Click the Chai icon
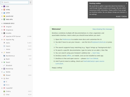This screenshot has height=97, width=130. click(4, 95)
